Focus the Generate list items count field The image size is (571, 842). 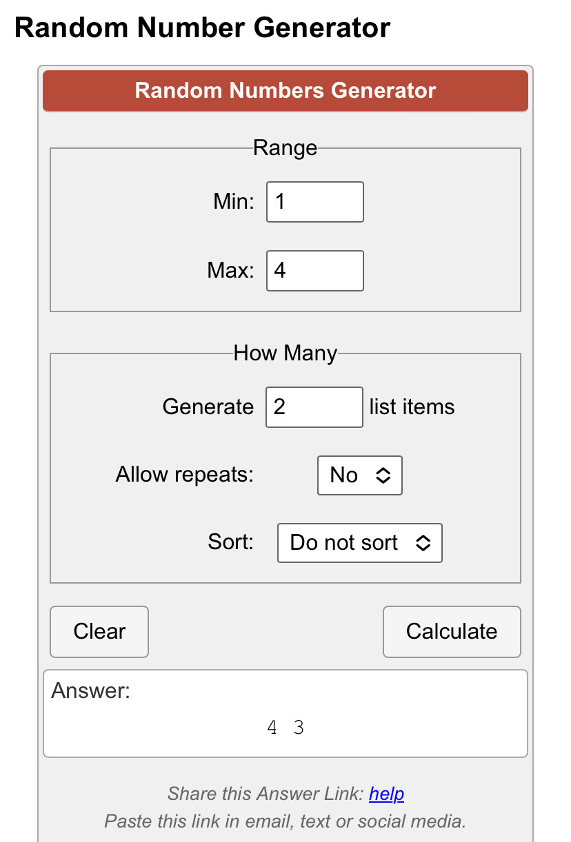click(314, 407)
